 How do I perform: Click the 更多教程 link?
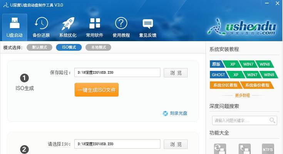pyautogui.click(x=243, y=95)
